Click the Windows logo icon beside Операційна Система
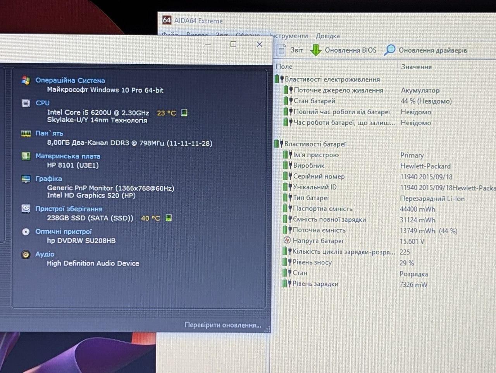The image size is (496, 373). tap(26, 80)
